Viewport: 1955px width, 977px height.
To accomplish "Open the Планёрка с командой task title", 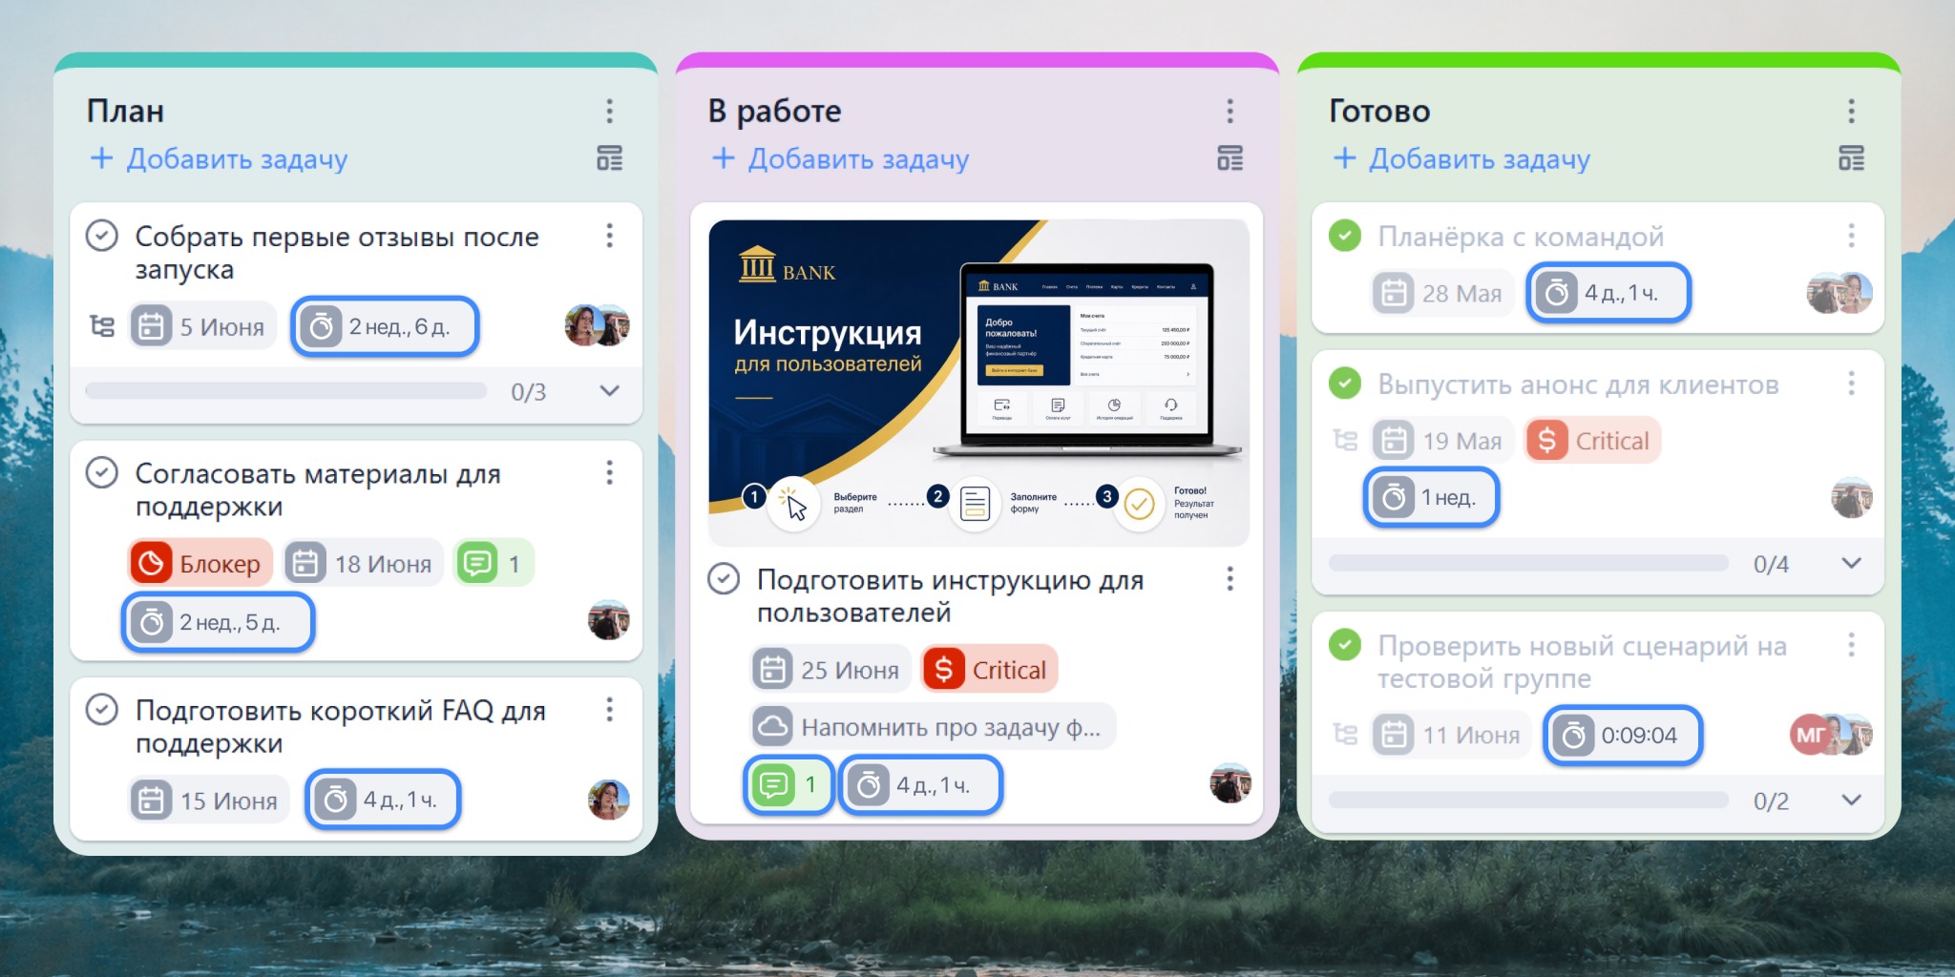I will point(1521,236).
